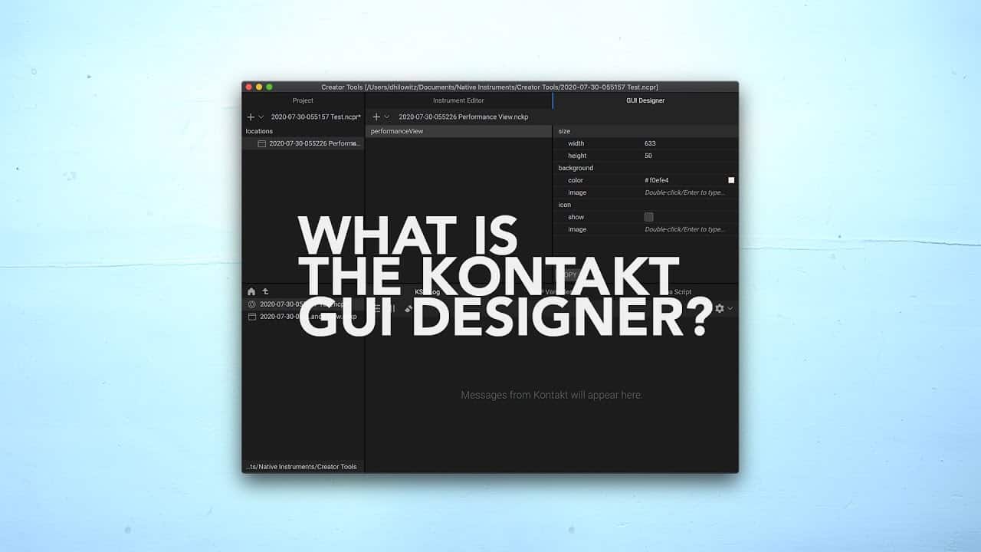Click the 'background' section header

[x=576, y=168]
